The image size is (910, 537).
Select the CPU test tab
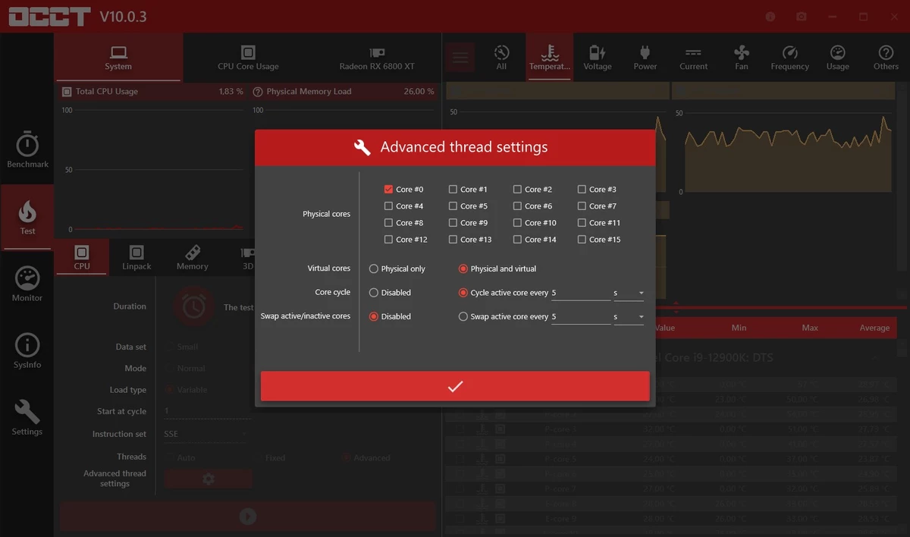[x=82, y=257]
